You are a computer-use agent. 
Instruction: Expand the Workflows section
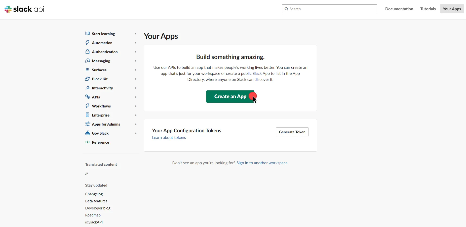click(x=136, y=106)
